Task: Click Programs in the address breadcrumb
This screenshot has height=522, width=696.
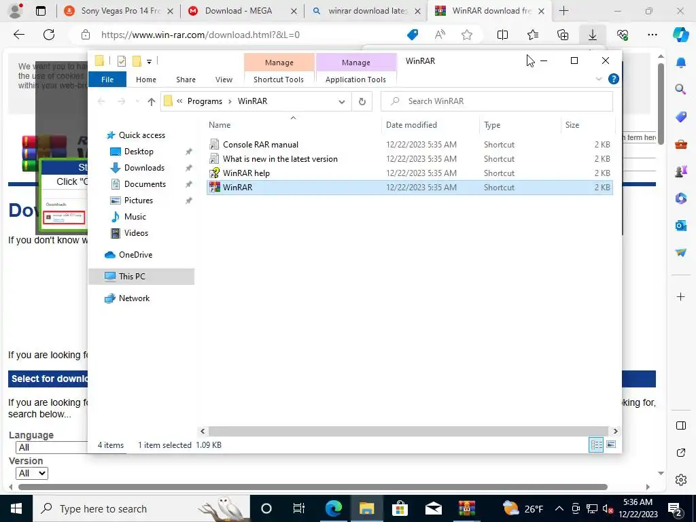Action: click(x=205, y=101)
